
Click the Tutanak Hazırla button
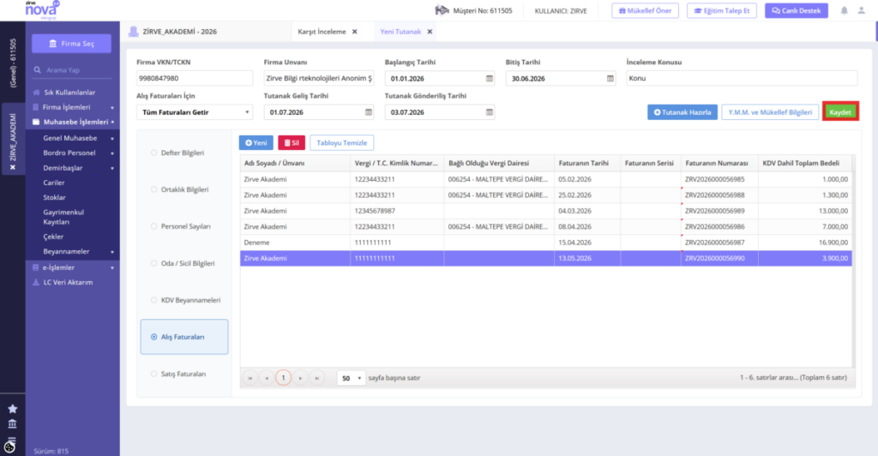[x=682, y=112]
